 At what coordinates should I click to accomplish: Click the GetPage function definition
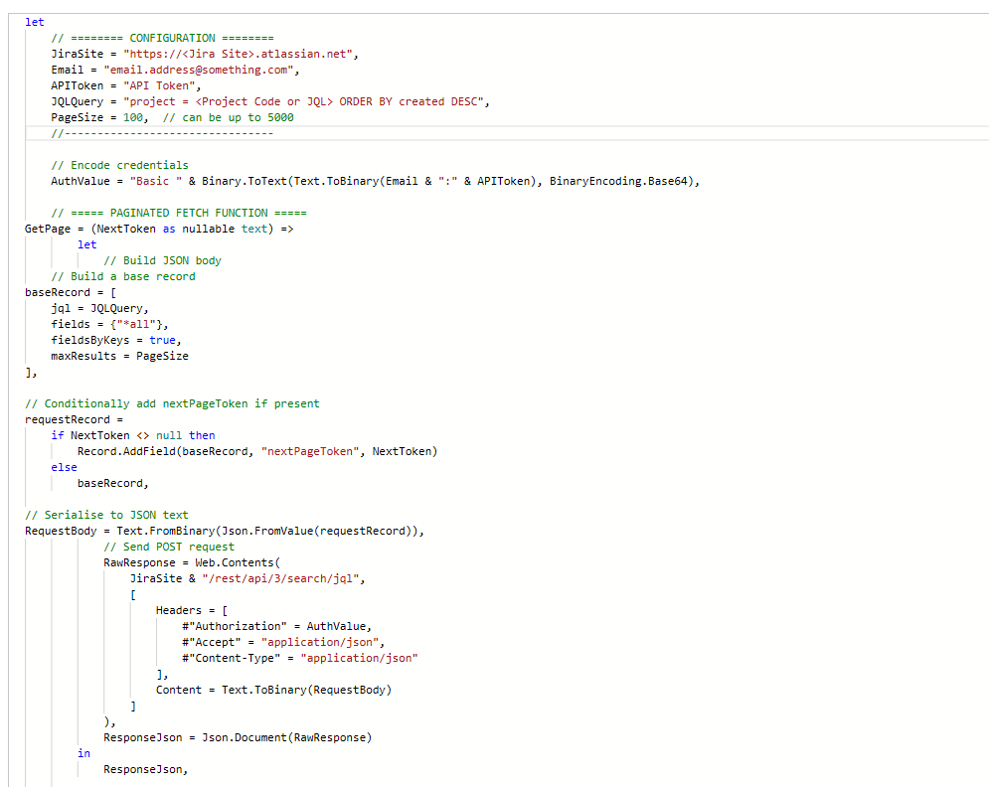point(46,229)
